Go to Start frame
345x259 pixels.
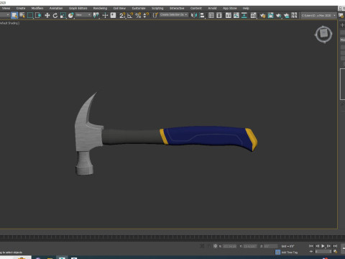[x=311, y=246]
